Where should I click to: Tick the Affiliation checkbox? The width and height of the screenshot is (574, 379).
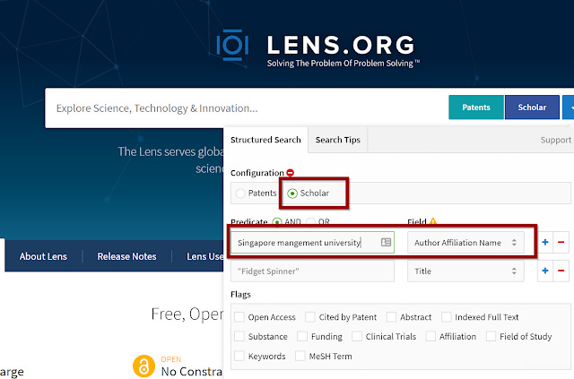click(430, 336)
